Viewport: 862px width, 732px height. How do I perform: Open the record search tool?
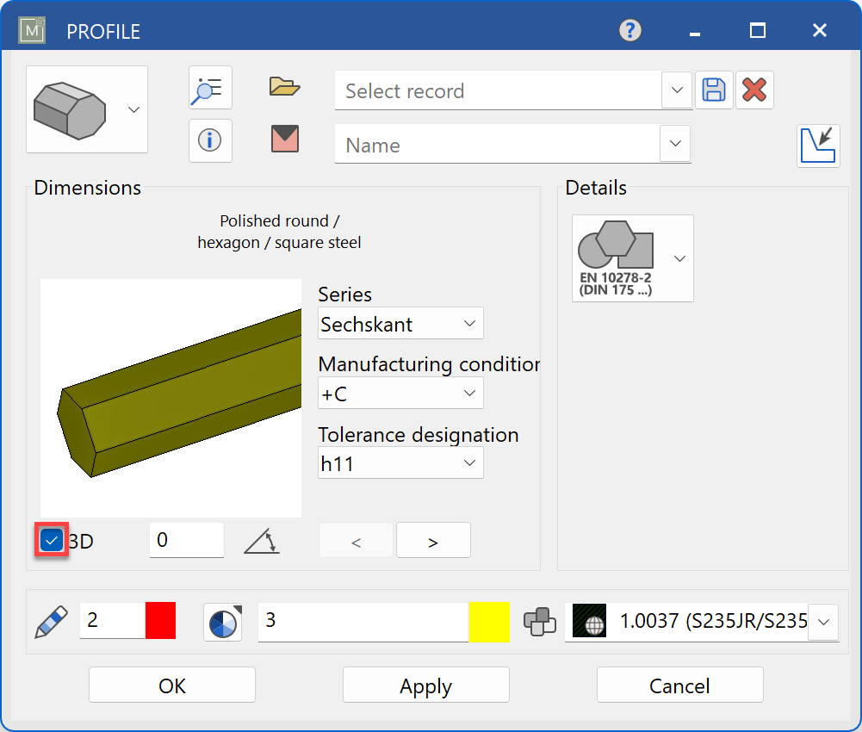pyautogui.click(x=210, y=87)
